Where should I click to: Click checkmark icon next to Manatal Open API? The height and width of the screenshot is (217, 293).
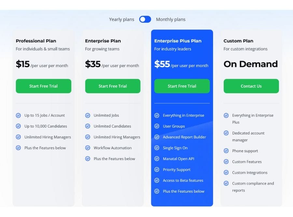tap(157, 159)
